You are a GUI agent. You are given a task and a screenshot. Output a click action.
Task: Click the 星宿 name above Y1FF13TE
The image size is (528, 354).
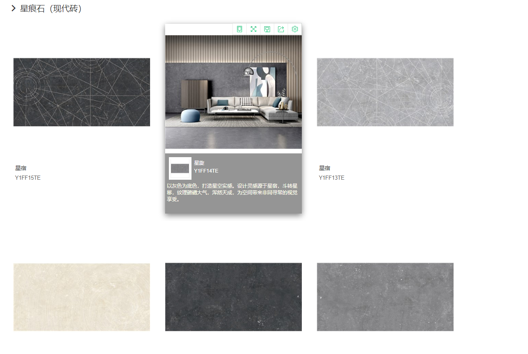tap(325, 168)
